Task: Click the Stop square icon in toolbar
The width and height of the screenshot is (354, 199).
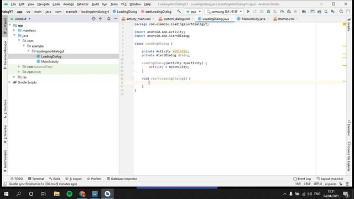Action: click(x=295, y=11)
